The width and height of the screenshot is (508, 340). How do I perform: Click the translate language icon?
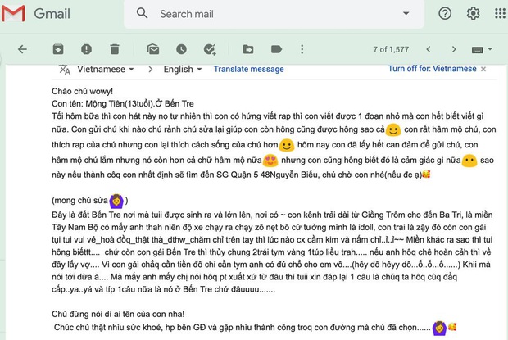pyautogui.click(x=65, y=70)
